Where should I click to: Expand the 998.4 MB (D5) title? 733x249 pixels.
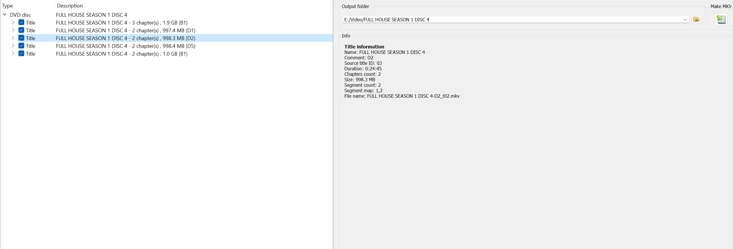[13, 46]
